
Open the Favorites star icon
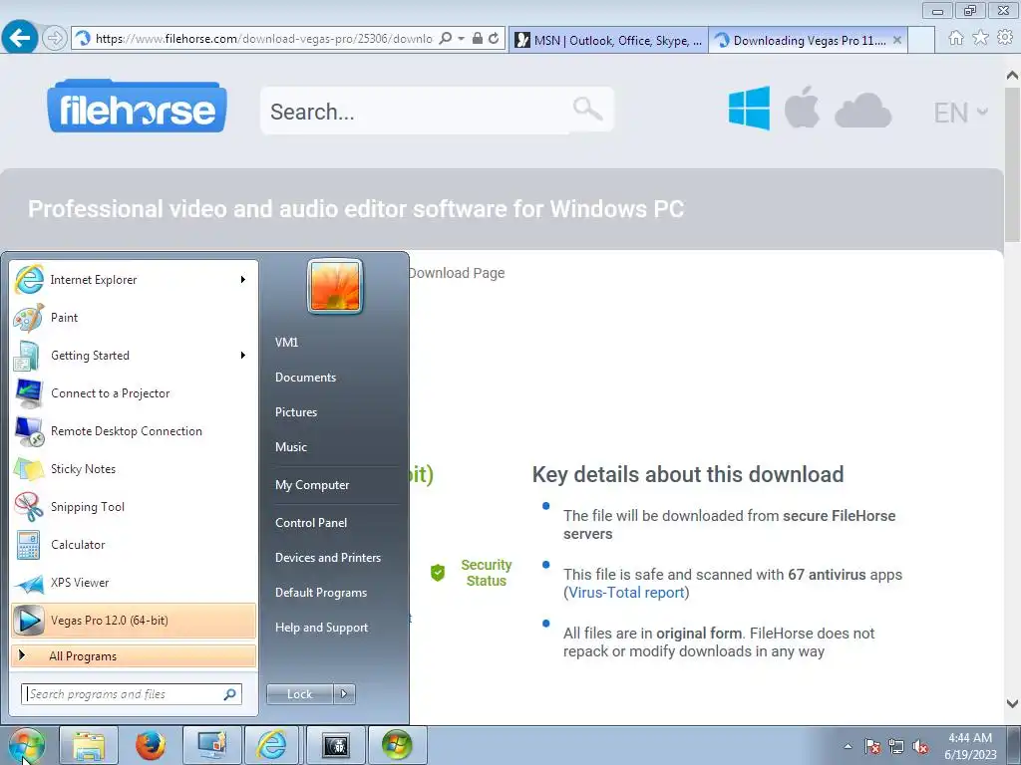(981, 38)
